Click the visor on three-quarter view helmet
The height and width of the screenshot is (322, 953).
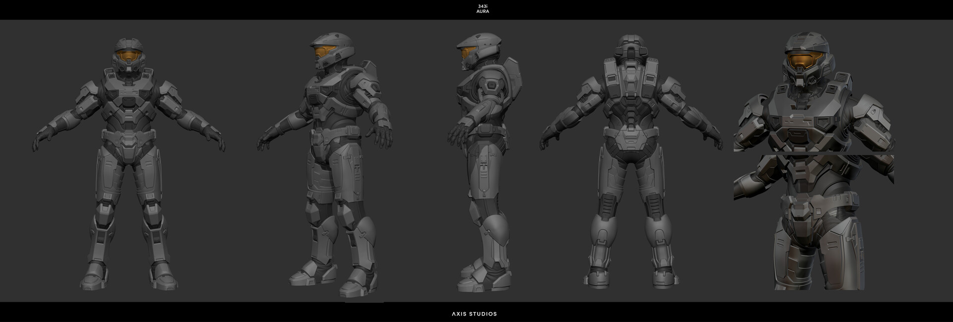point(323,51)
